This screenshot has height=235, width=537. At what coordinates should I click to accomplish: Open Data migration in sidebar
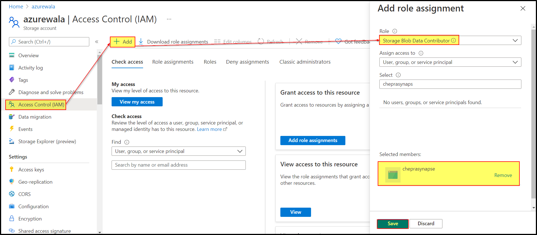(x=35, y=117)
